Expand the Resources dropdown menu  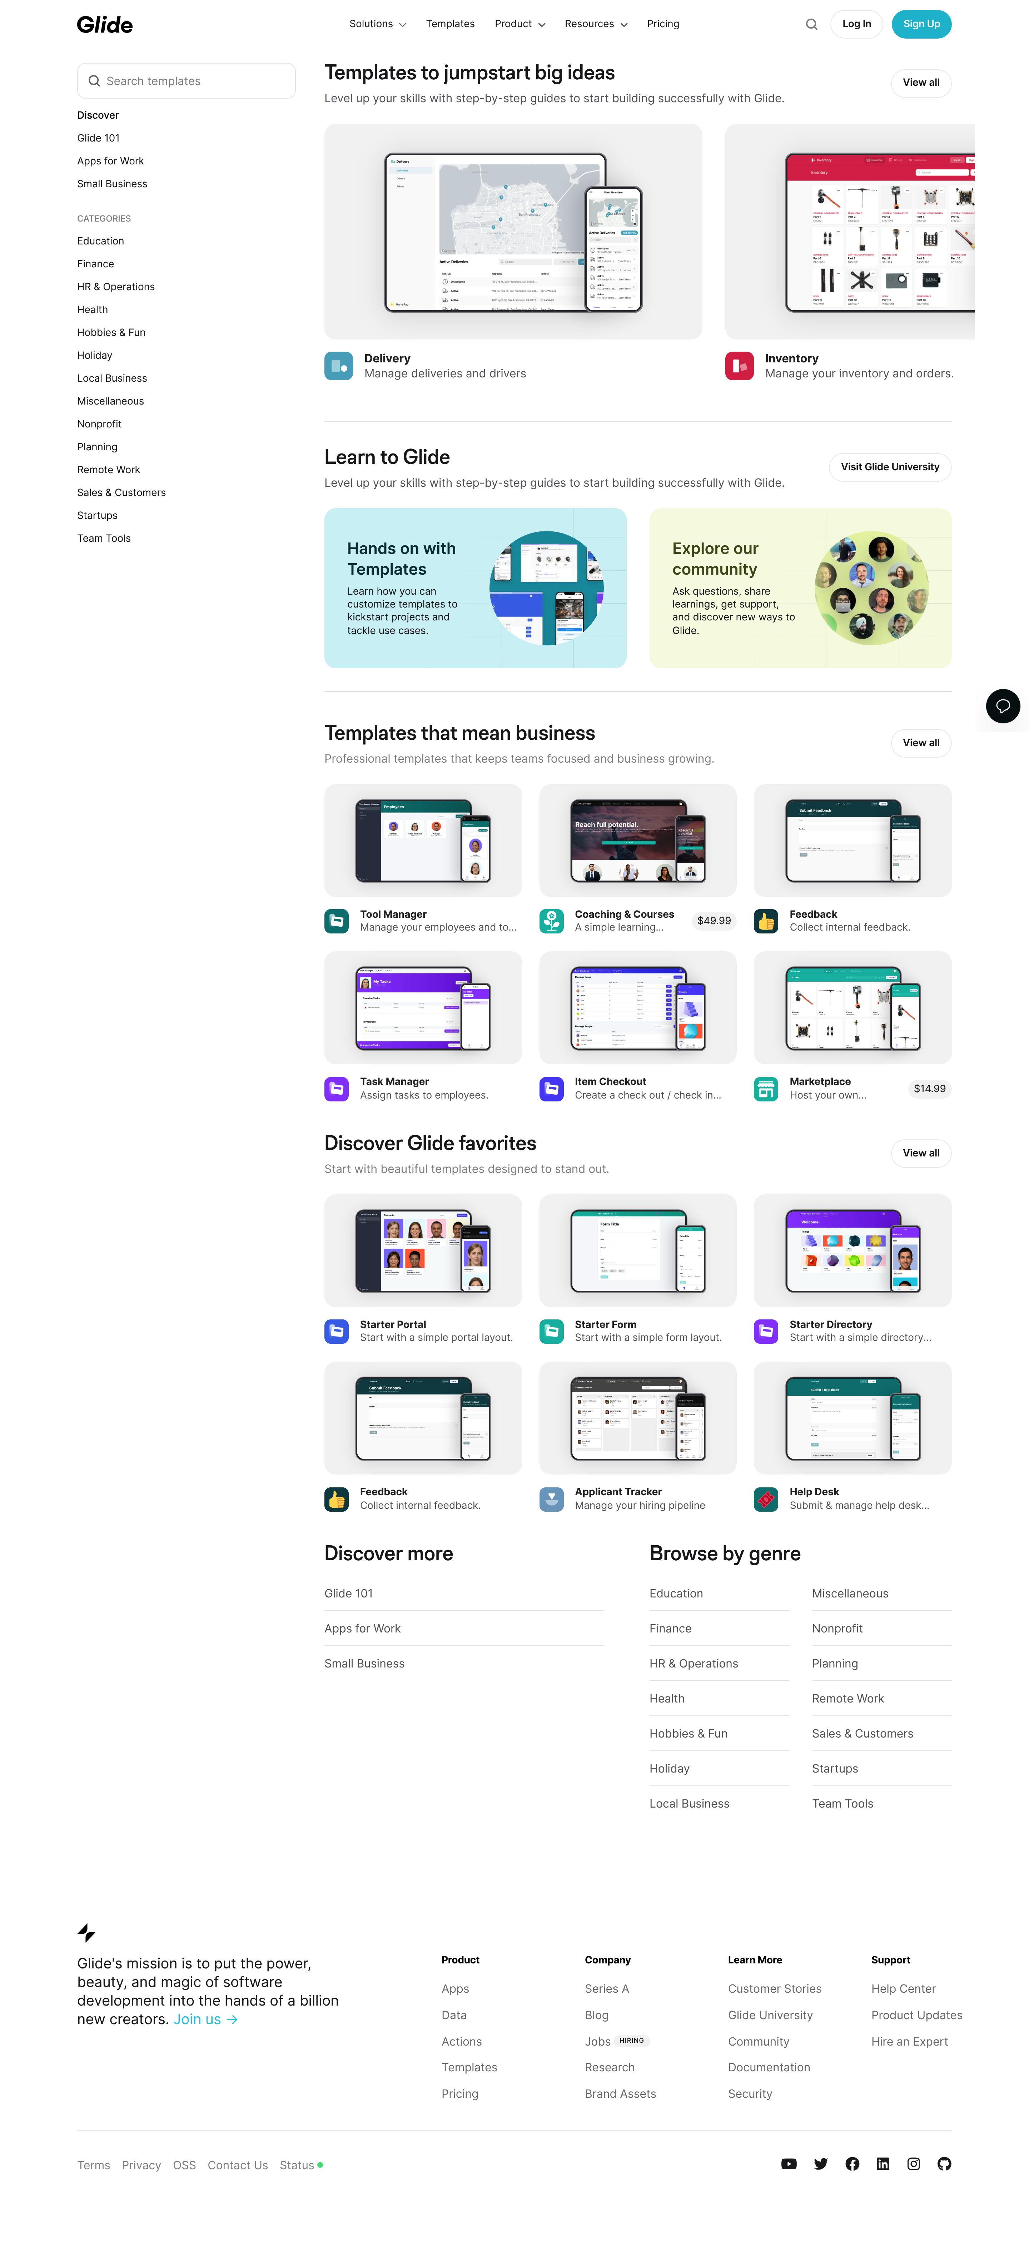596,24
